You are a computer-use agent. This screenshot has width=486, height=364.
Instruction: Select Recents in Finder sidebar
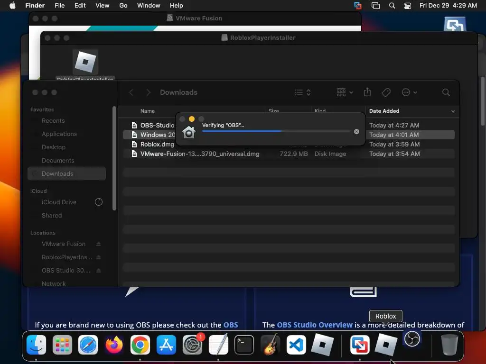tap(53, 121)
